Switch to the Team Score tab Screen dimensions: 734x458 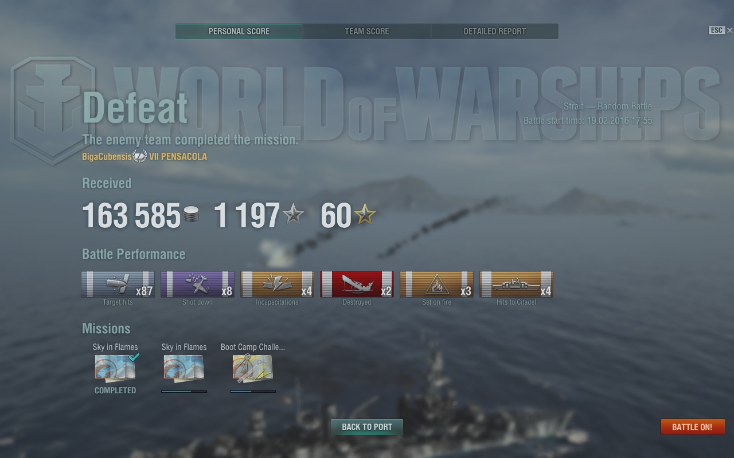367,31
